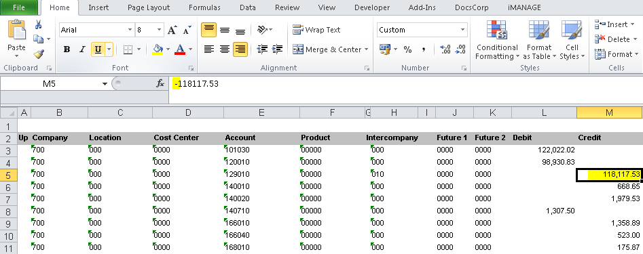Expand the Name Box dropdown
This screenshot has height=254, width=643.
[x=105, y=84]
